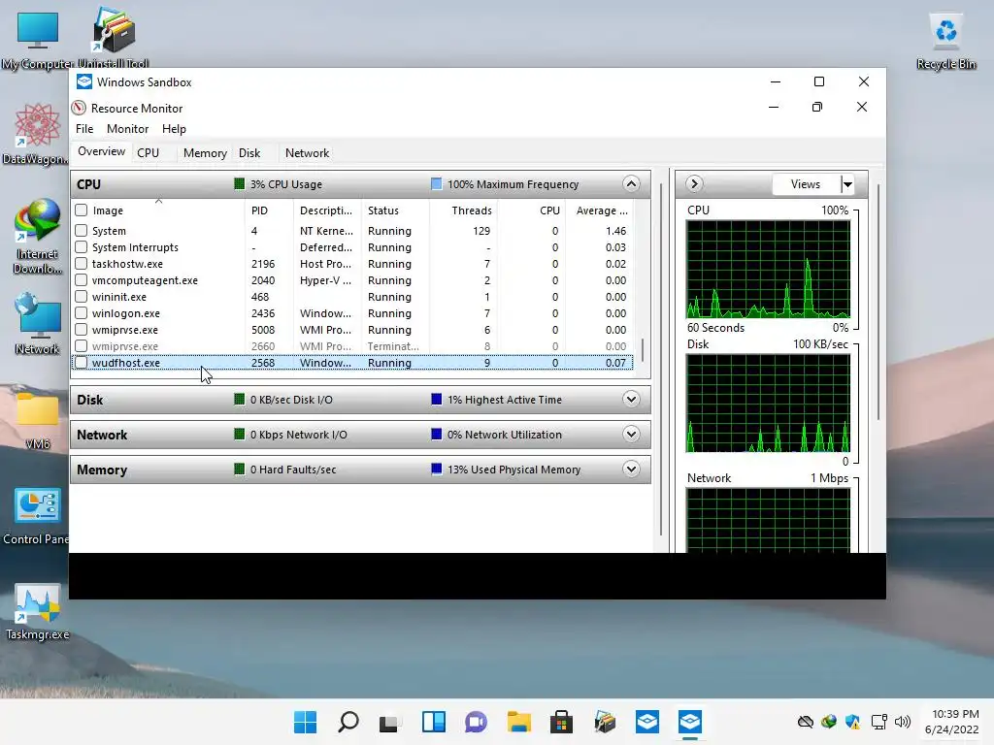The height and width of the screenshot is (745, 994).
Task: Switch to the Disk tab
Action: click(249, 152)
